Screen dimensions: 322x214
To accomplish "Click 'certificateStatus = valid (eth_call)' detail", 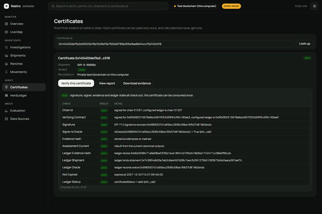I will (x=135, y=182).
